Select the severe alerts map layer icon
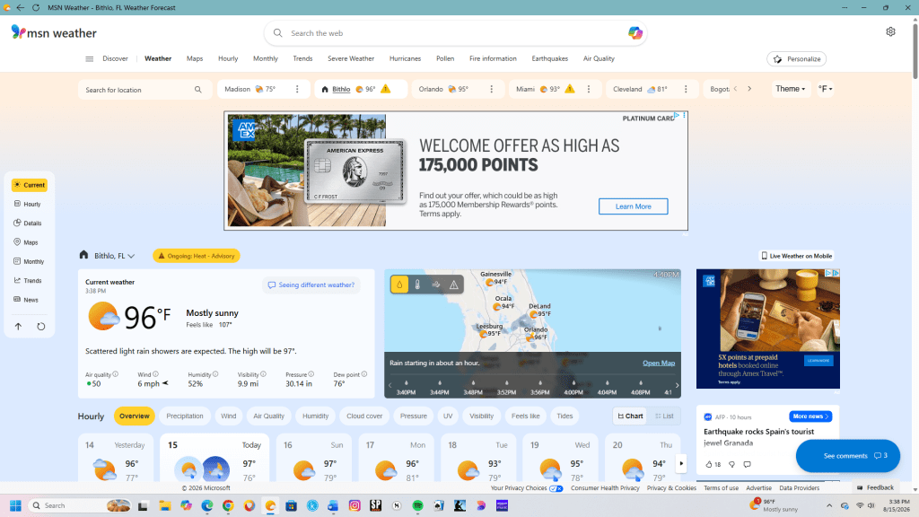Screen dimensions: 919x517 click(453, 285)
